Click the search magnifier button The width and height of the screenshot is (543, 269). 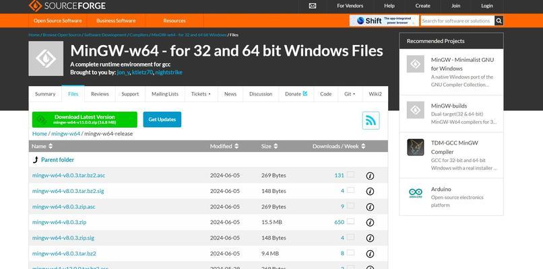(x=499, y=21)
